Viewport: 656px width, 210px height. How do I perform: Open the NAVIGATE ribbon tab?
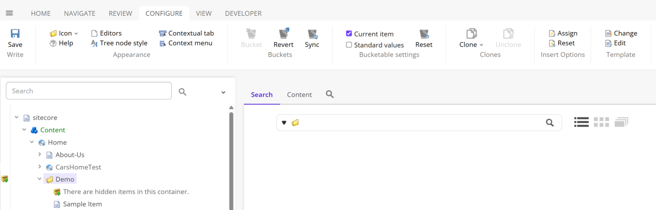click(x=80, y=13)
